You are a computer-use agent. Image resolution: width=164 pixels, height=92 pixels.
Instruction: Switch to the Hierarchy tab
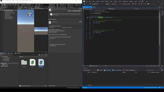tap(4, 7)
